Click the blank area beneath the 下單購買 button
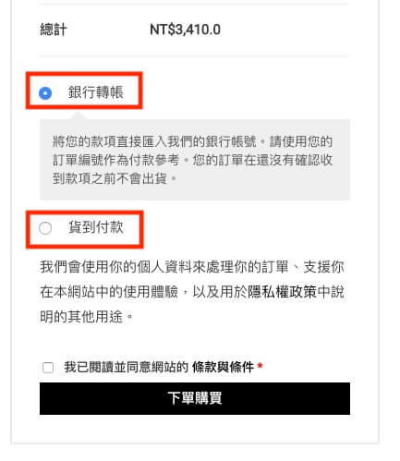The image size is (400, 461). 195,429
